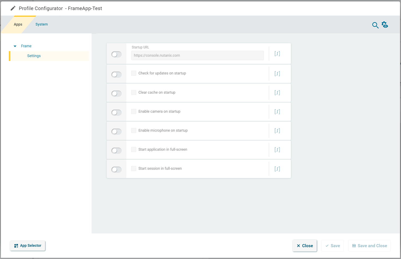
Task: Click the script icon for Check for updates
Action: (x=277, y=73)
